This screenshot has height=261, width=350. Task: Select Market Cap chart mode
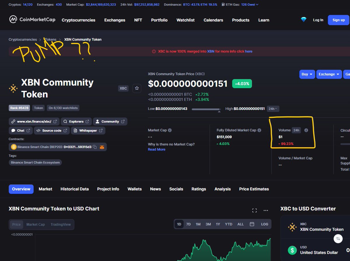click(36, 224)
